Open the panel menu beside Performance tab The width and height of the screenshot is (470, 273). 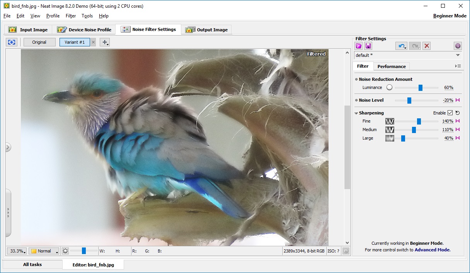(458, 66)
